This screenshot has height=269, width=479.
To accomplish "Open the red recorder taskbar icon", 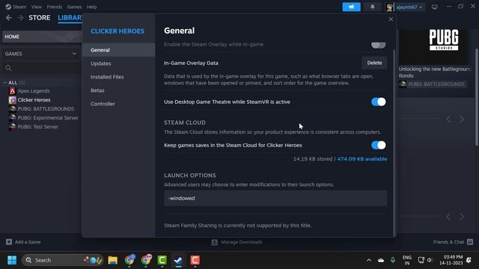I will pos(195,260).
